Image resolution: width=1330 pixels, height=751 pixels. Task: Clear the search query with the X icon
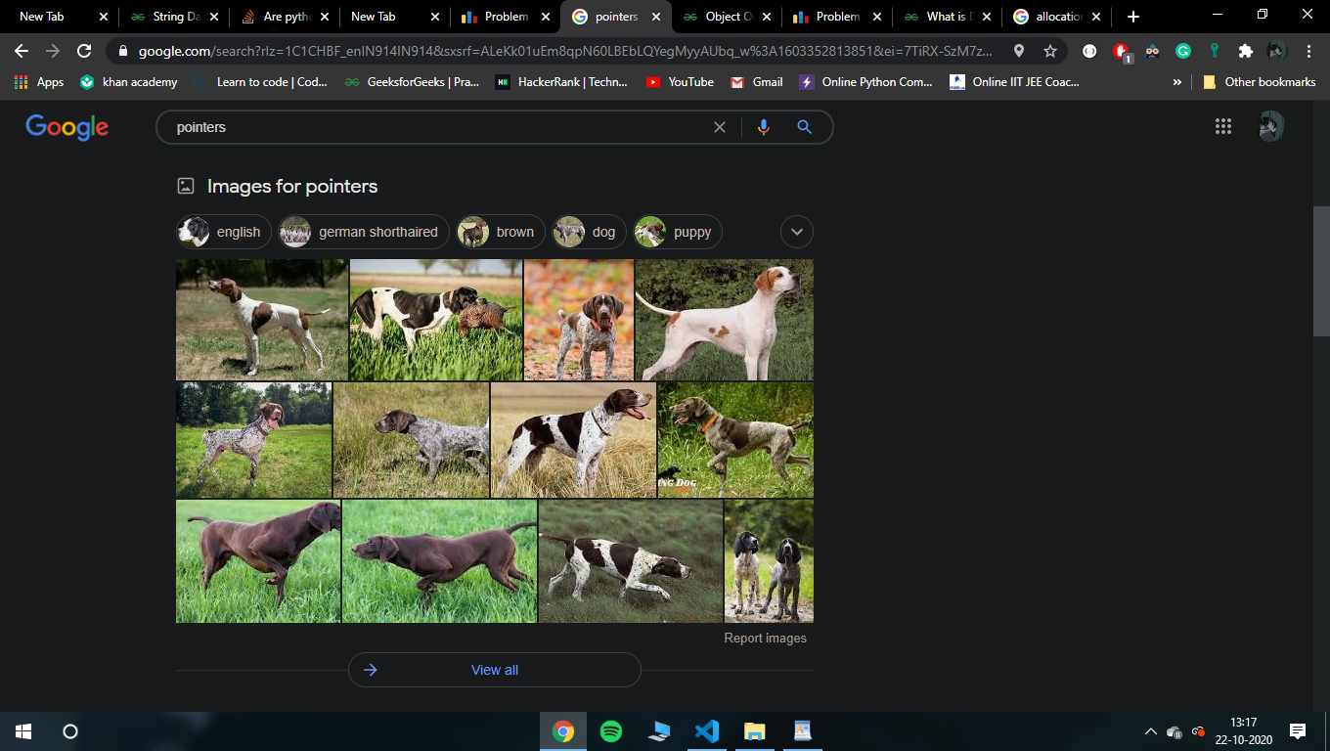(x=720, y=126)
